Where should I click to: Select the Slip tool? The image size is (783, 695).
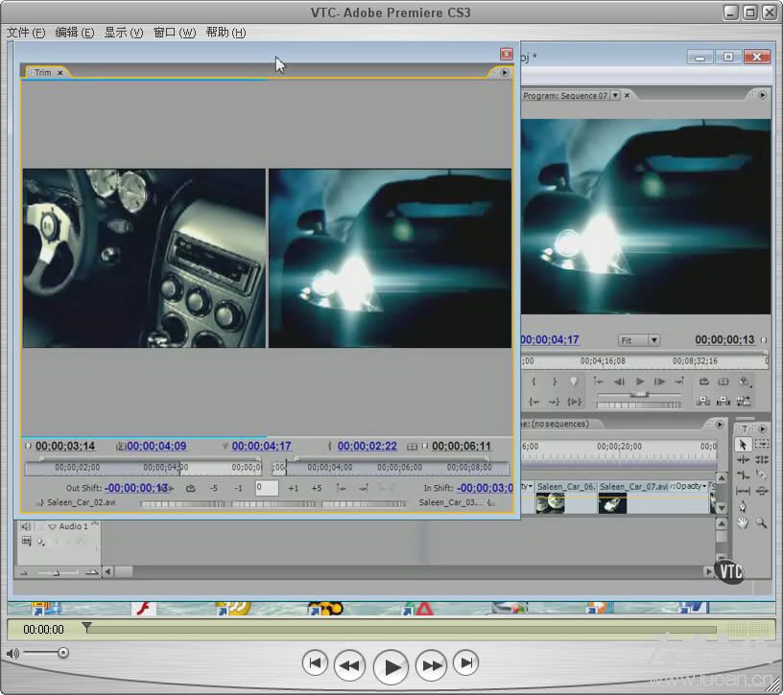[743, 492]
